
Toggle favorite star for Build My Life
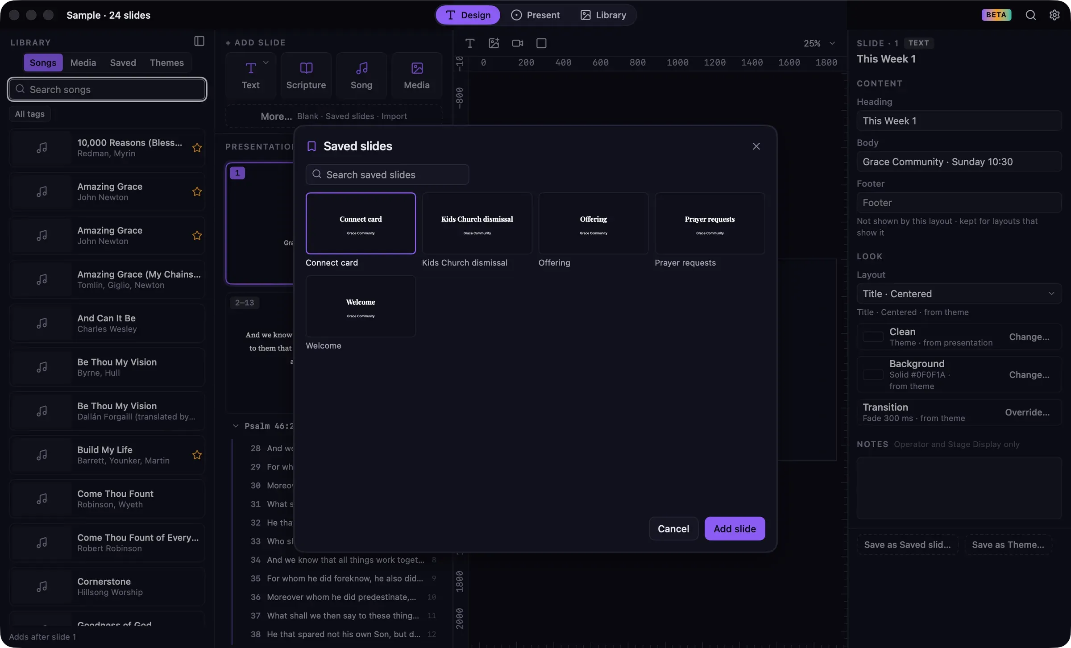tap(197, 455)
